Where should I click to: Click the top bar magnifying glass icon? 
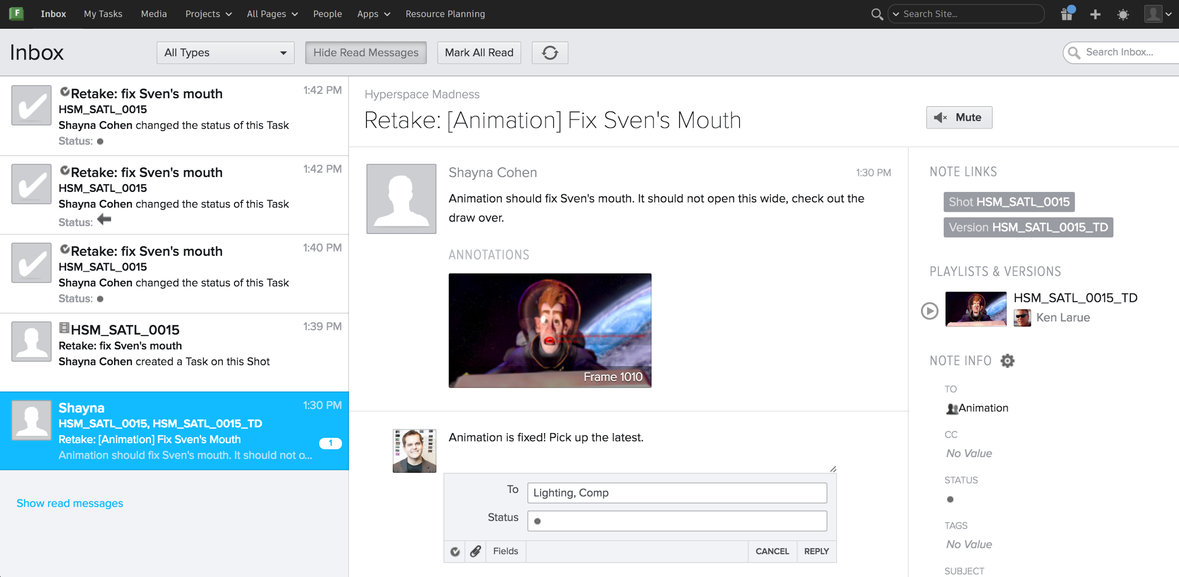[x=877, y=14]
